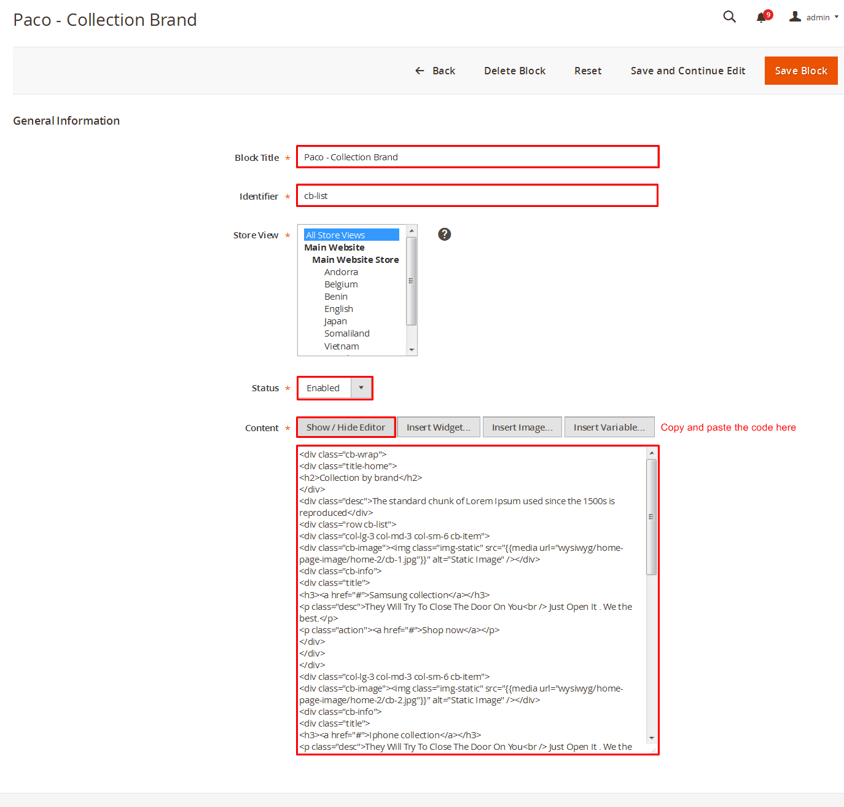
Task: Select Vietnam store view
Action: (342, 346)
